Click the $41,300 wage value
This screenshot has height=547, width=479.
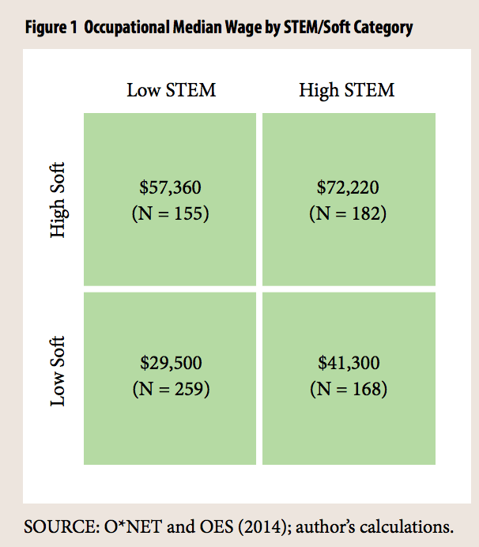tap(348, 364)
